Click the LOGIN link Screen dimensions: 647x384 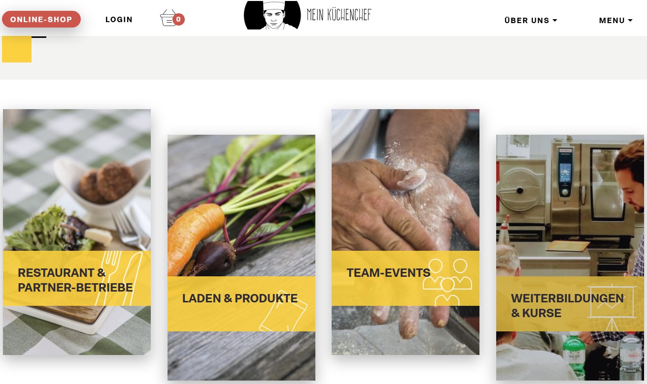pyautogui.click(x=119, y=20)
